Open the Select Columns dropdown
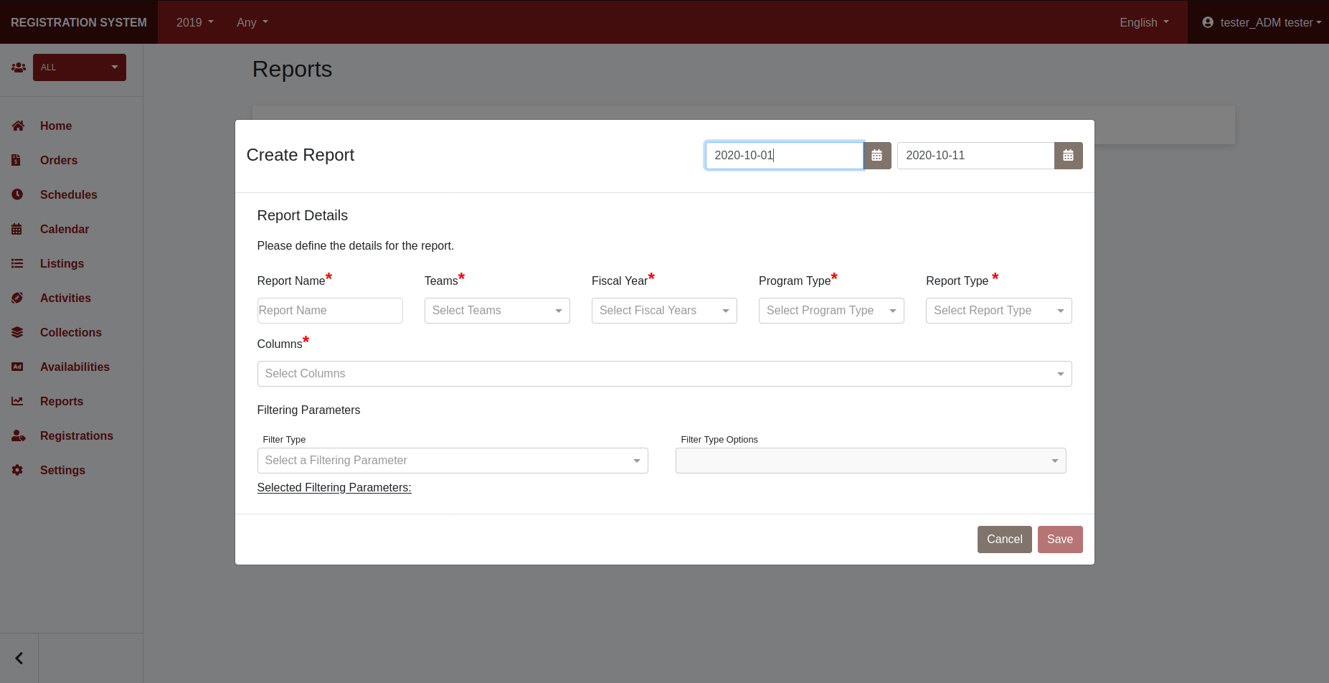The height and width of the screenshot is (683, 1329). click(663, 374)
